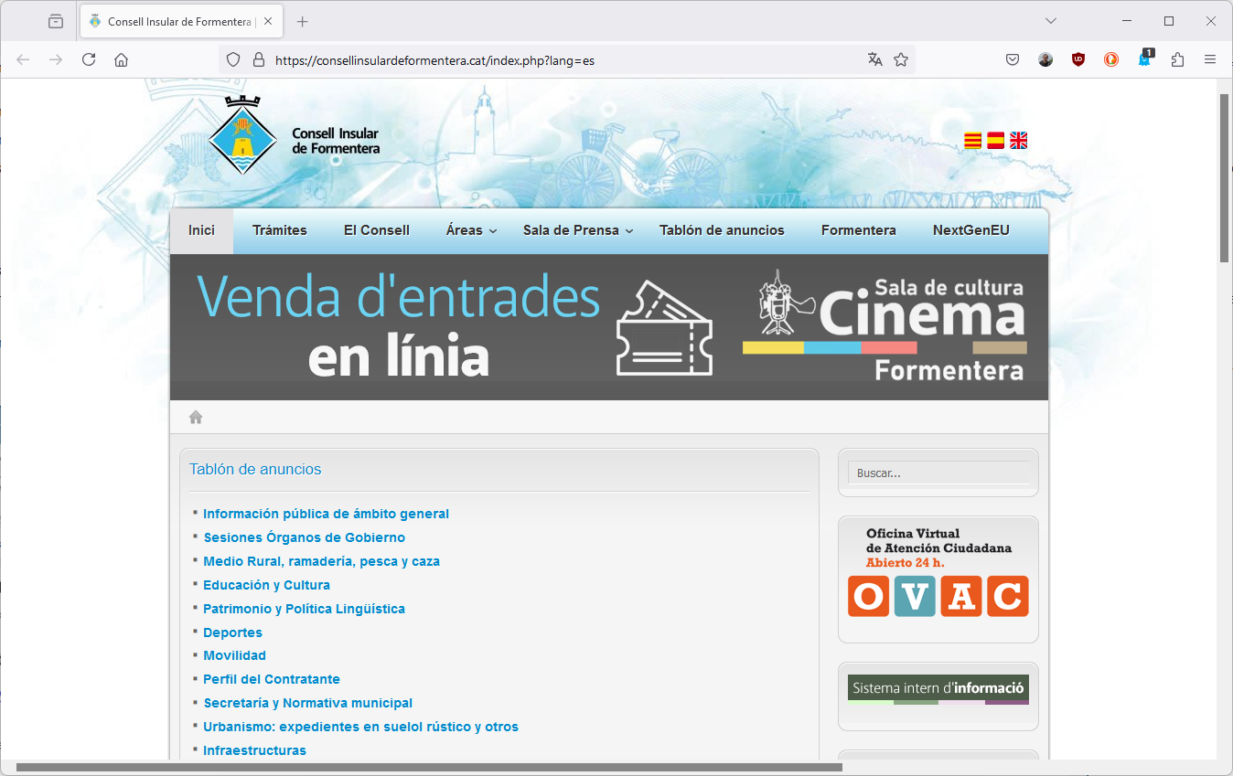Open Sesiones Órganos de Gobierno link
1233x776 pixels.
[304, 537]
